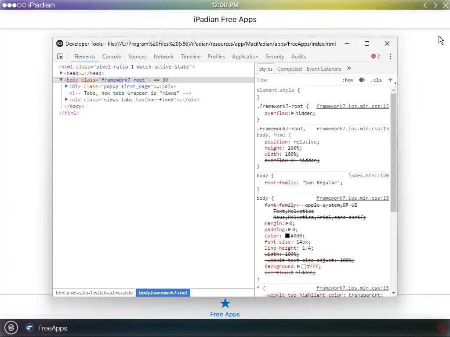Expand the margin shorthand property
This screenshot has height=337, width=450.
click(287, 223)
